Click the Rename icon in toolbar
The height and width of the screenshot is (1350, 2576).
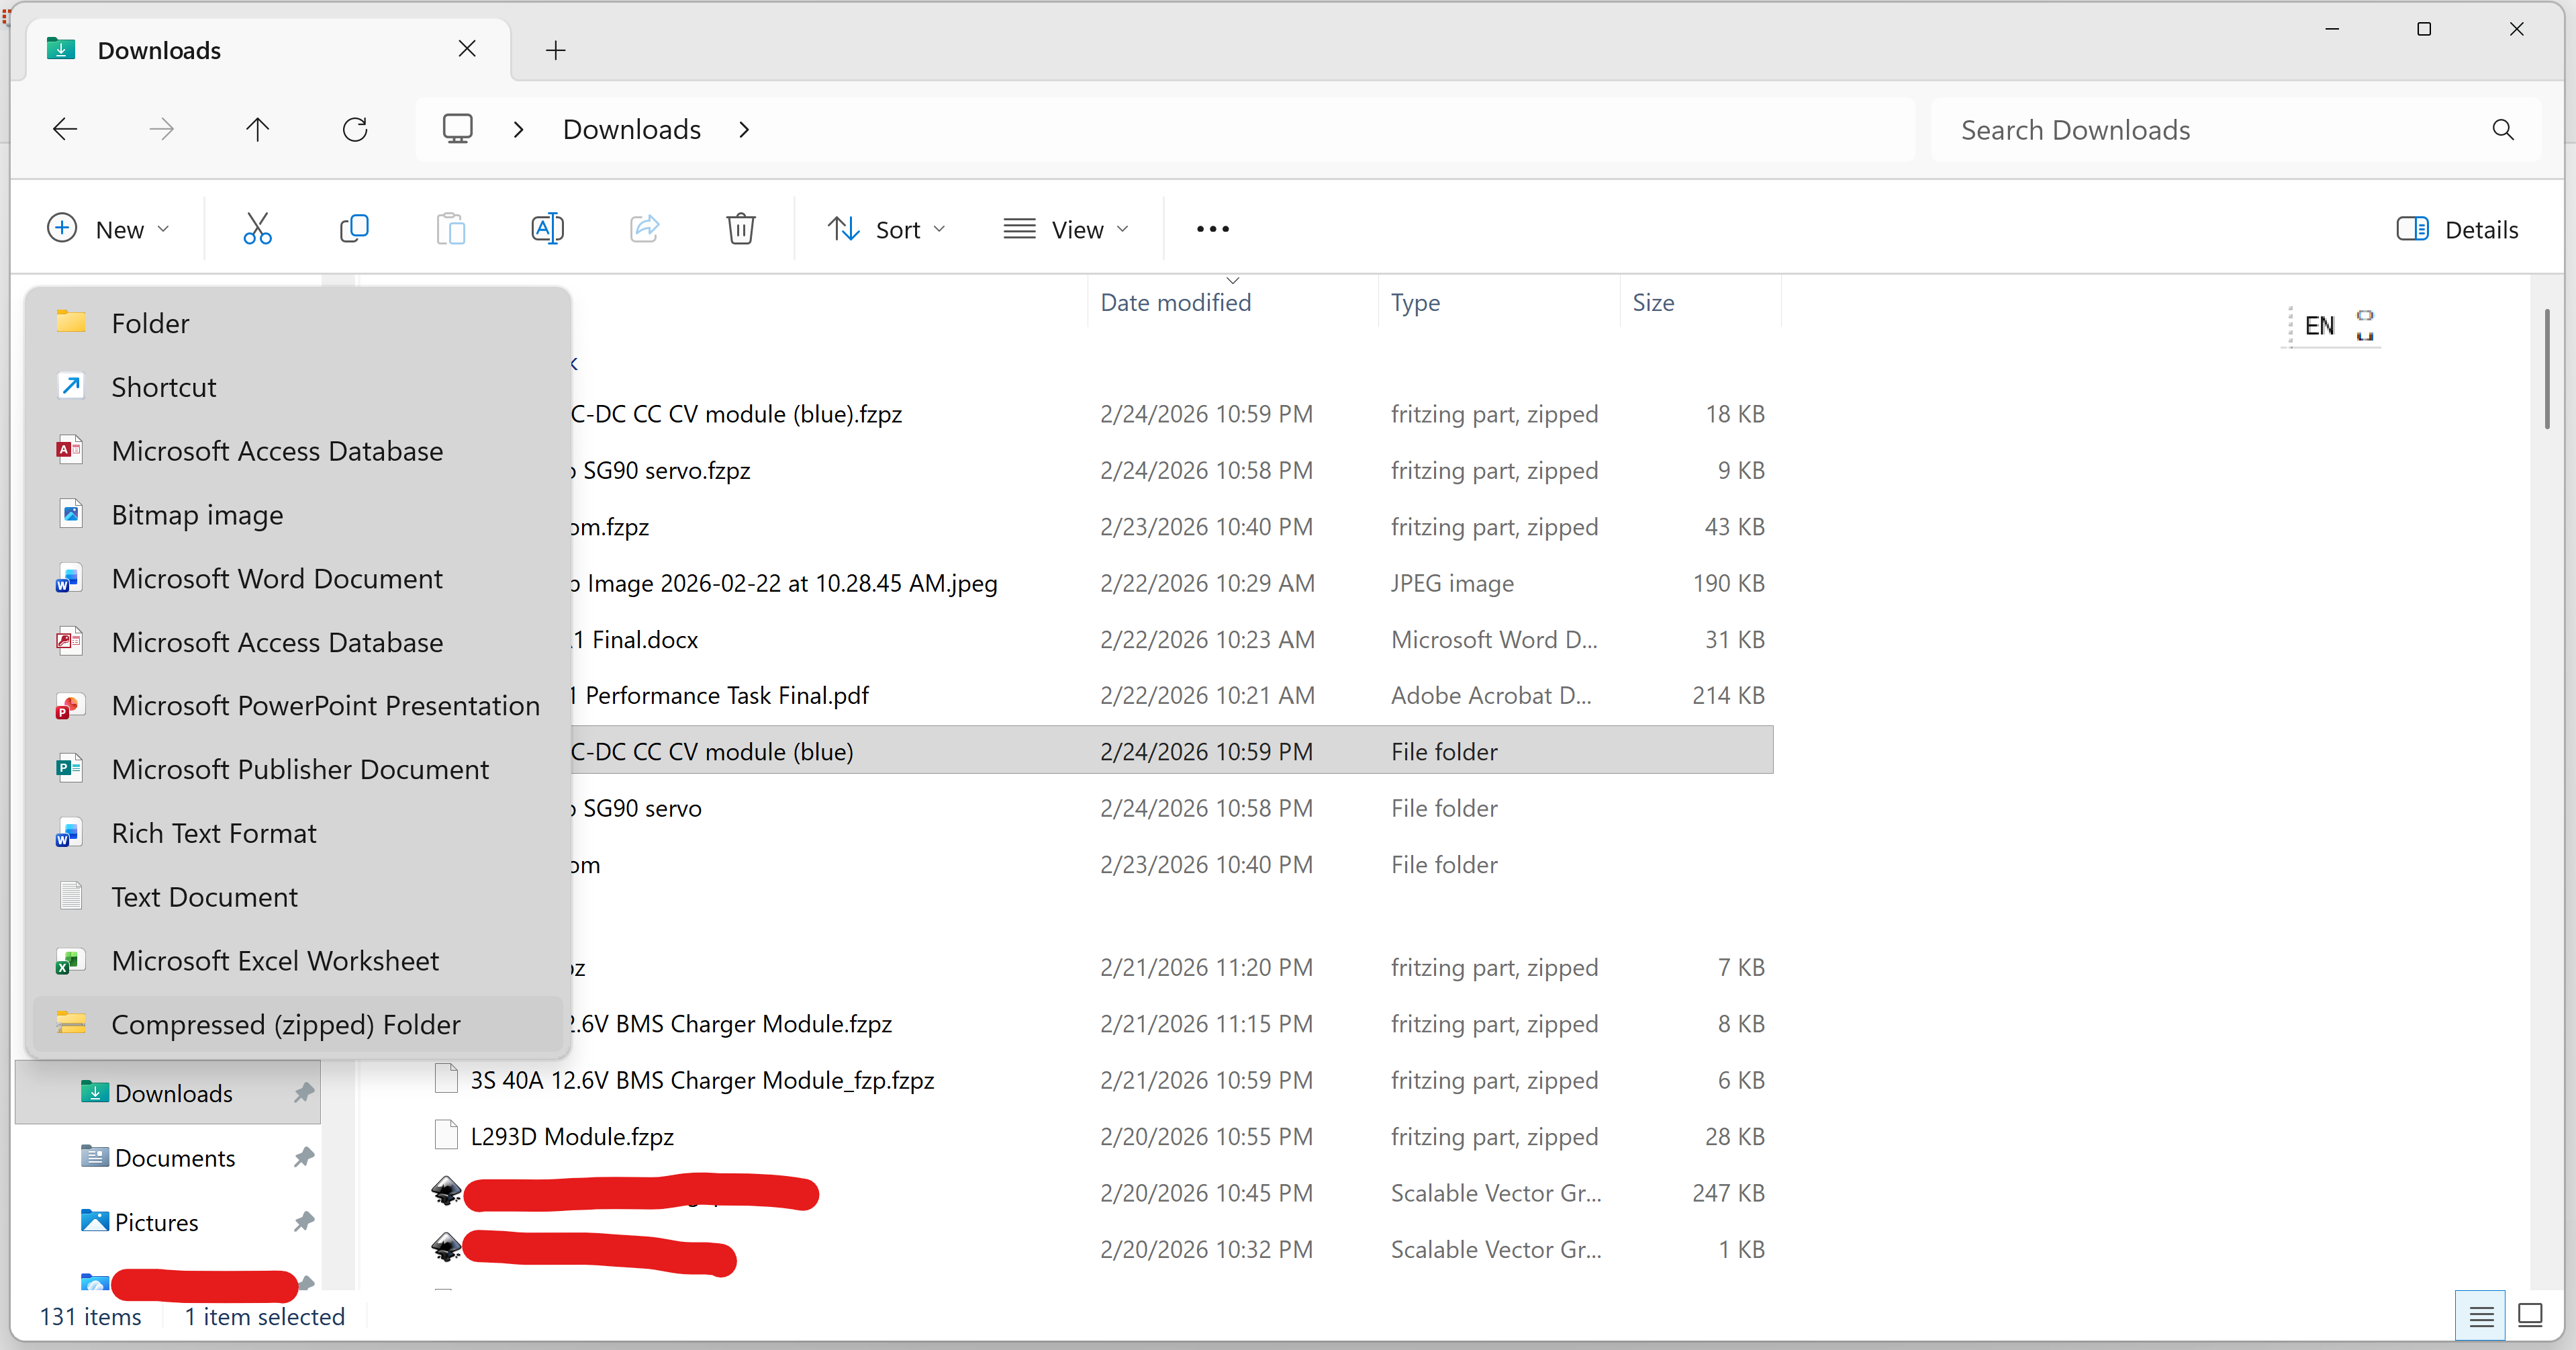point(547,229)
